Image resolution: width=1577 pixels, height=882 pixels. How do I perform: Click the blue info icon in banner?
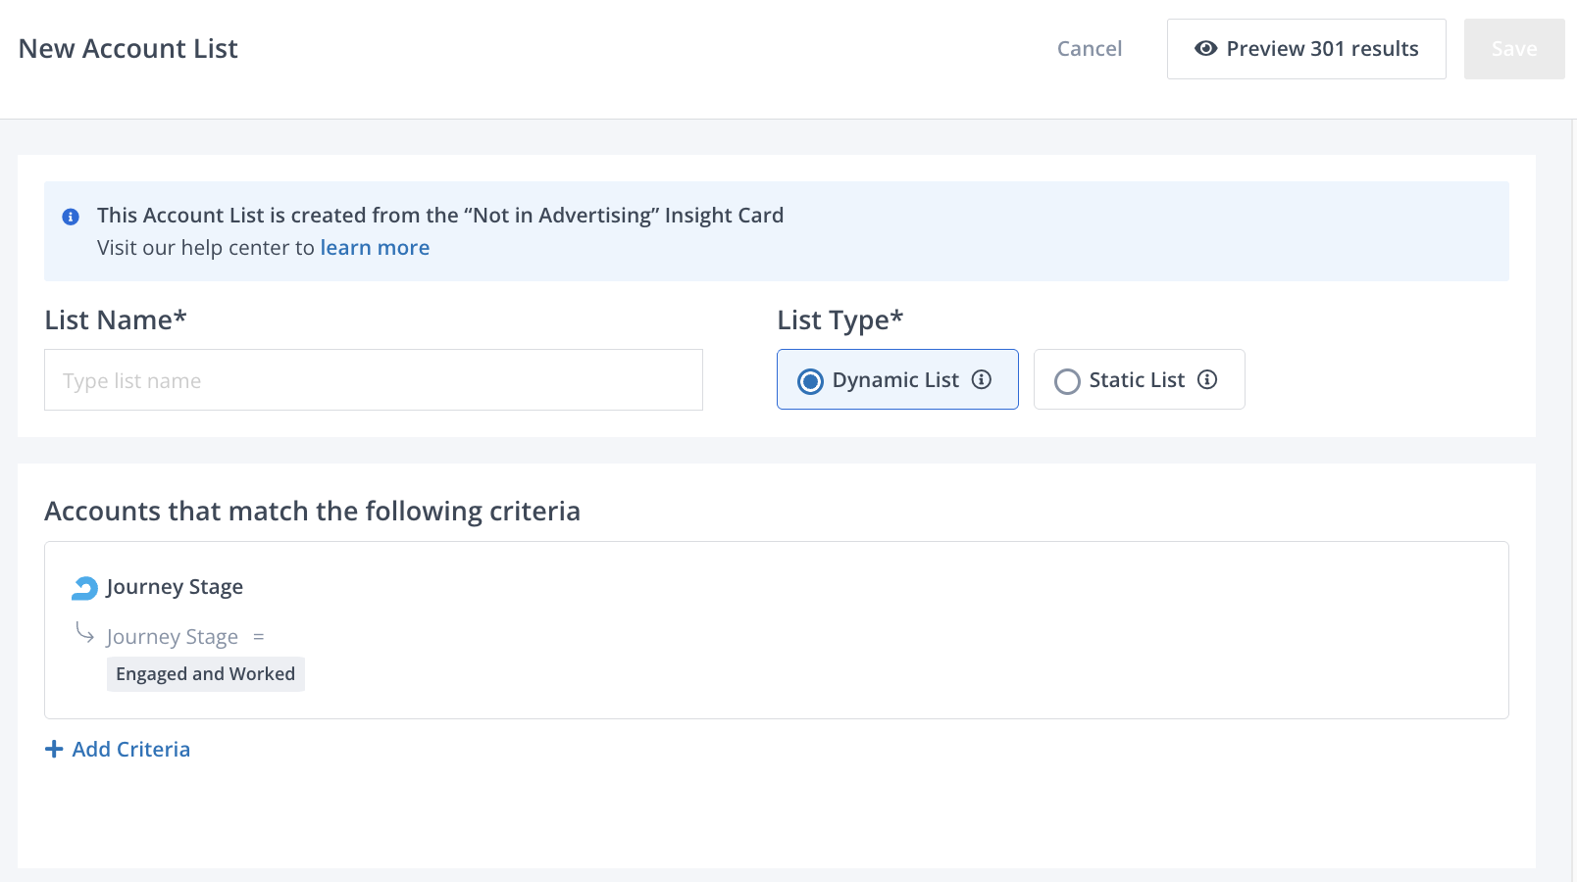pyautogui.click(x=71, y=217)
